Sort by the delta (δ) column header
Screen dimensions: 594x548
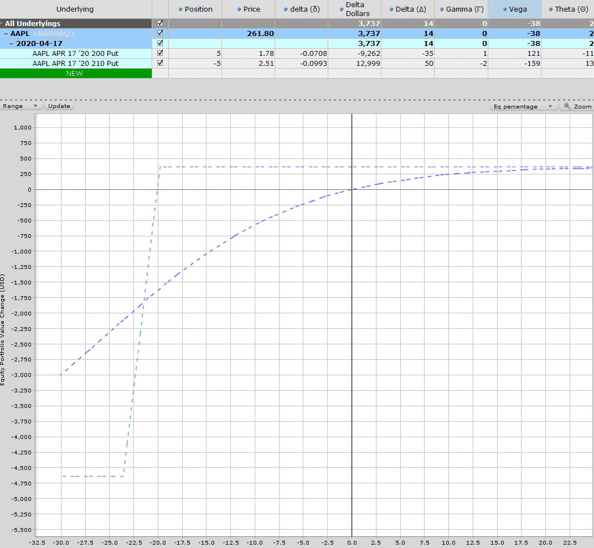302,9
